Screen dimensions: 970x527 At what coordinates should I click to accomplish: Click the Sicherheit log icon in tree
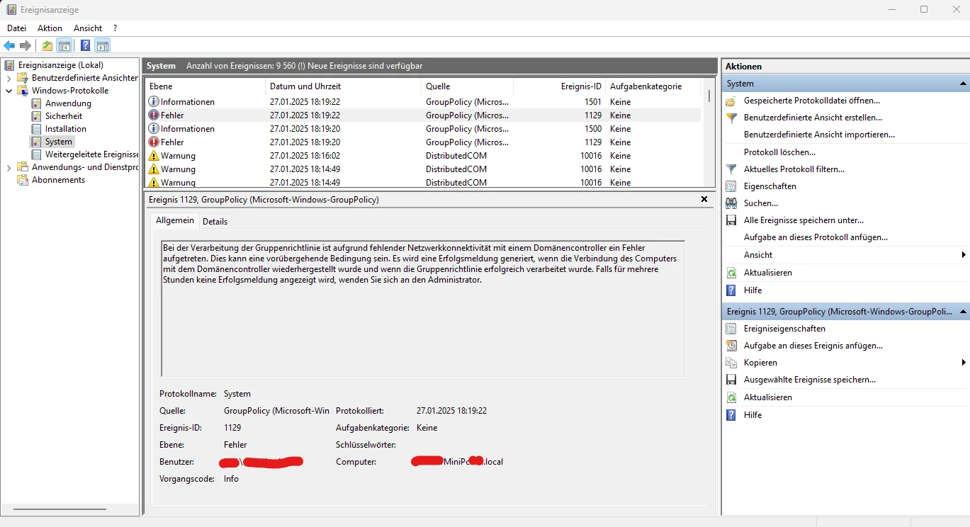(36, 116)
